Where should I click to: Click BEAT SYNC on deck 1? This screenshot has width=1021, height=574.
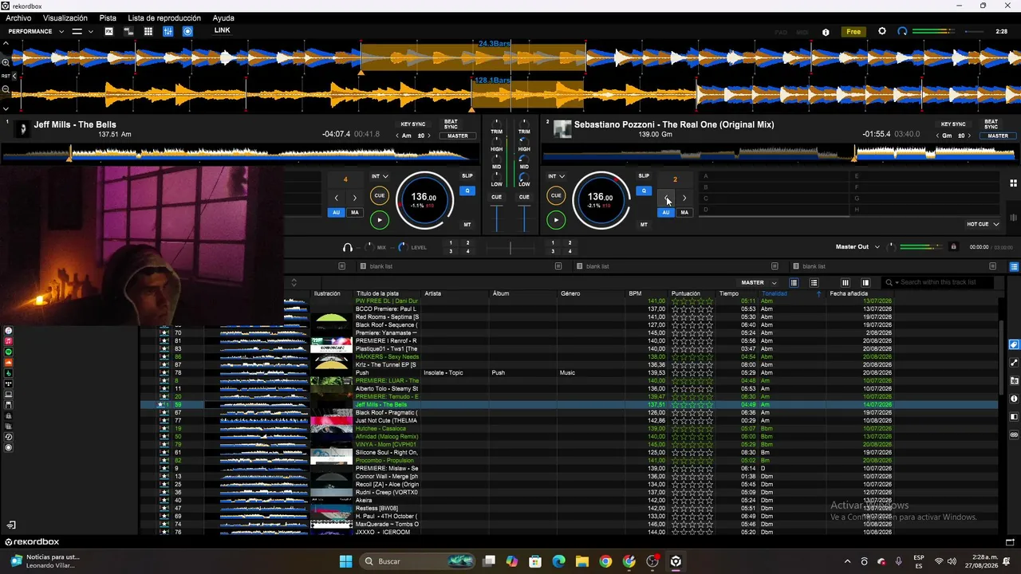coord(451,124)
